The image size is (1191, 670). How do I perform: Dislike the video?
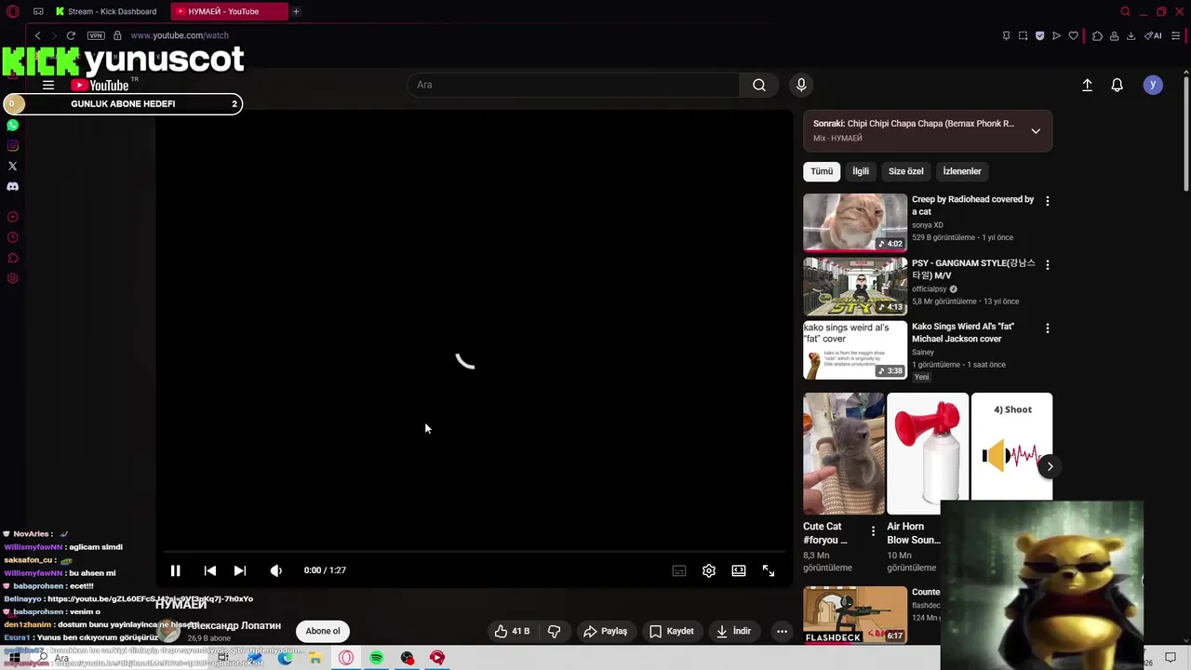554,631
